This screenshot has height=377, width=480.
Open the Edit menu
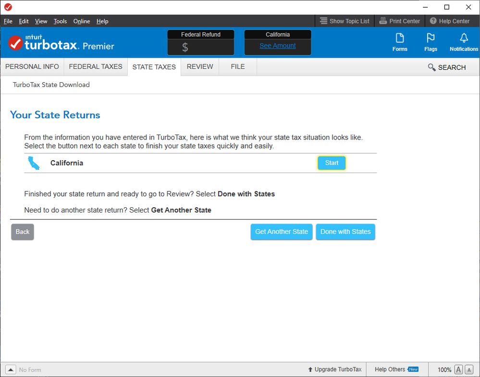tap(24, 21)
